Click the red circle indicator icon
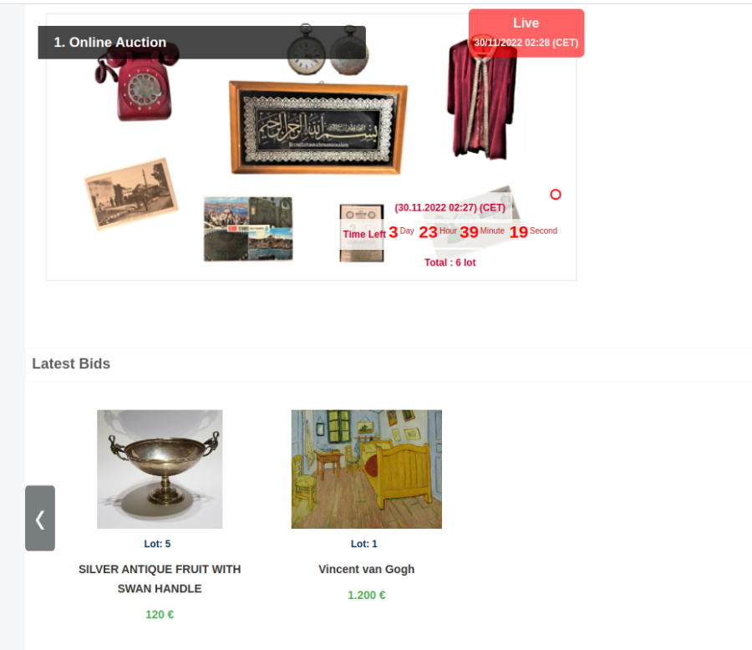Viewport: 752px width, 650px height. [556, 195]
